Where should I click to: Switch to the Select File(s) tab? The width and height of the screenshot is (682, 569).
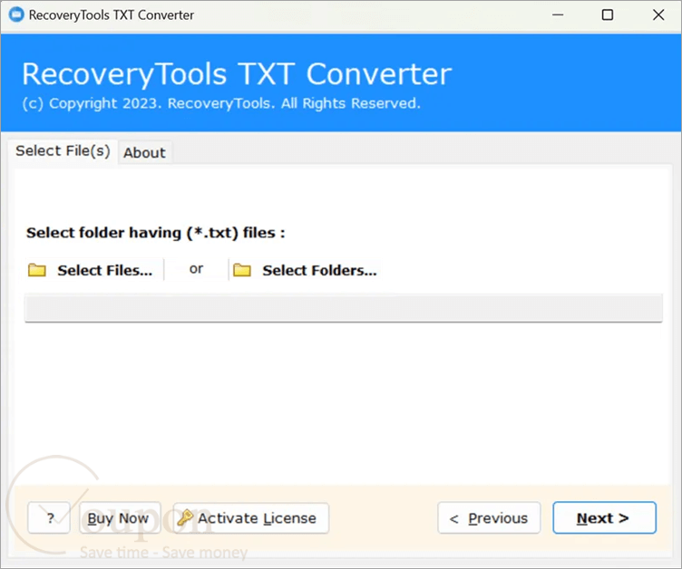63,150
